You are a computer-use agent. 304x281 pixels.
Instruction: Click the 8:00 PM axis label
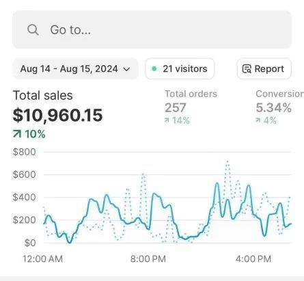148,259
